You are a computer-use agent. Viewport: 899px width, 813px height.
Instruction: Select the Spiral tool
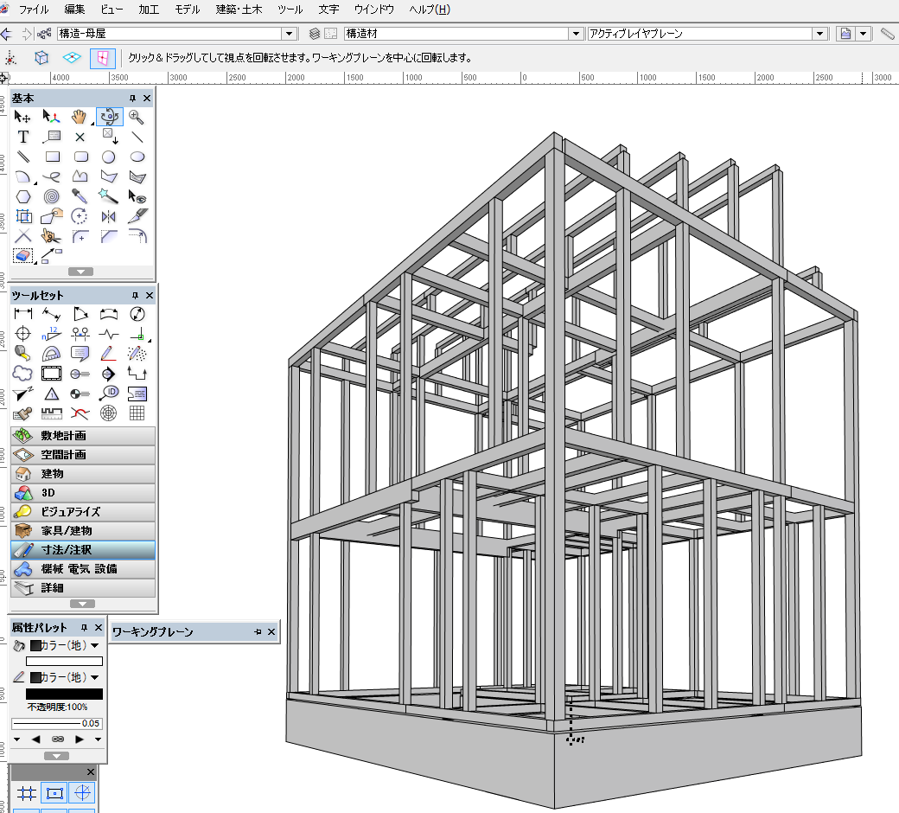coord(52,196)
